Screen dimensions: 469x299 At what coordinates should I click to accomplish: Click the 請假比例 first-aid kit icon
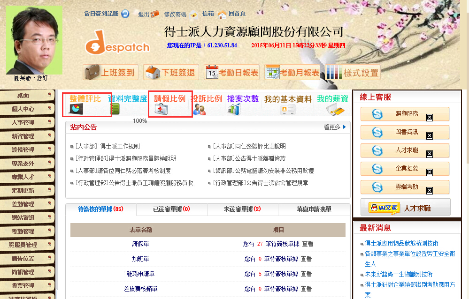[162, 109]
